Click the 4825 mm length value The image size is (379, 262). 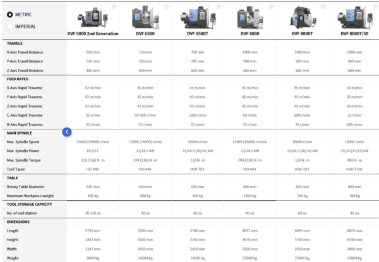[354, 230]
